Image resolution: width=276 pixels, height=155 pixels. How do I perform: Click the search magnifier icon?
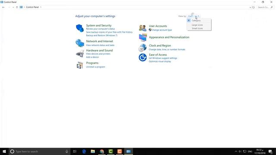pyautogui.click(x=272, y=7)
